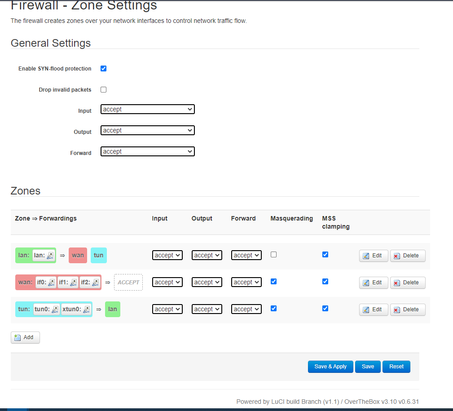Open the tun zone Forward dropdown
The image size is (453, 411).
[246, 309]
